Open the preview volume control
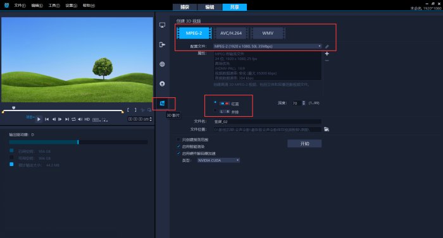443x238 pixels. (80, 119)
